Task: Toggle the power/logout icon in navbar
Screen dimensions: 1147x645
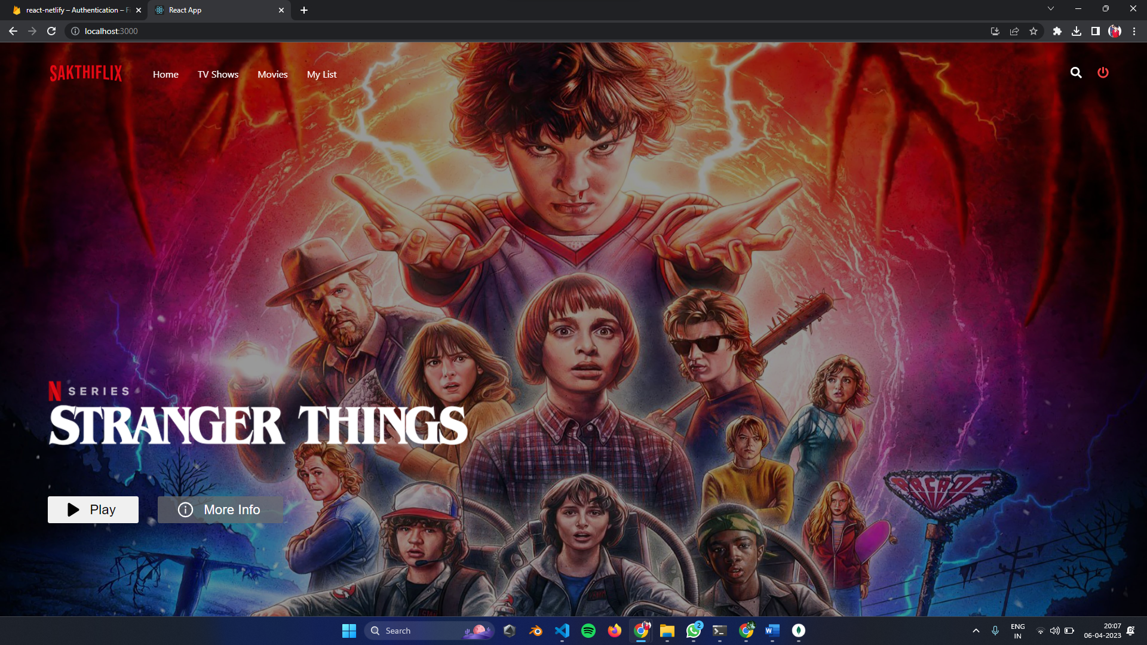Action: (x=1103, y=72)
